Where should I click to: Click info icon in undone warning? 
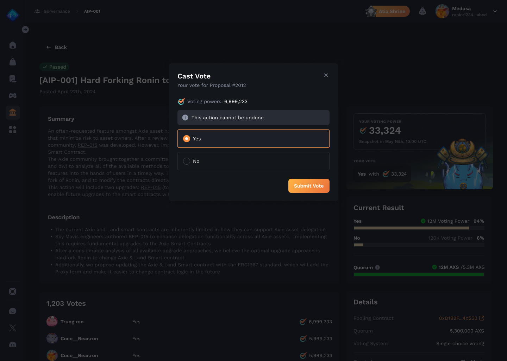(185, 118)
